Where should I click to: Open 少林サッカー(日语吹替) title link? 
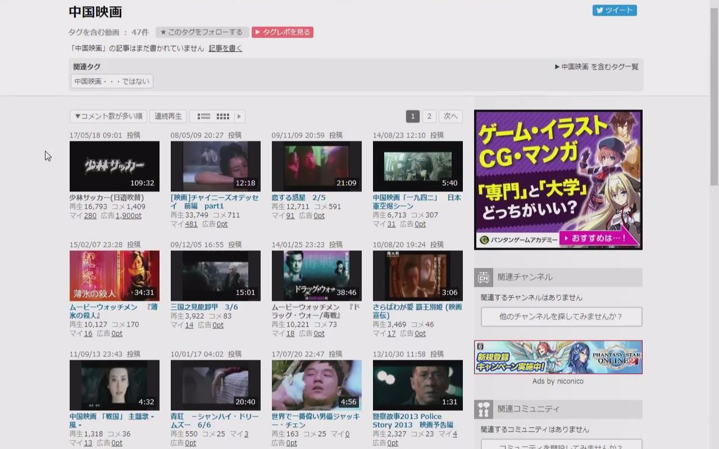click(107, 198)
